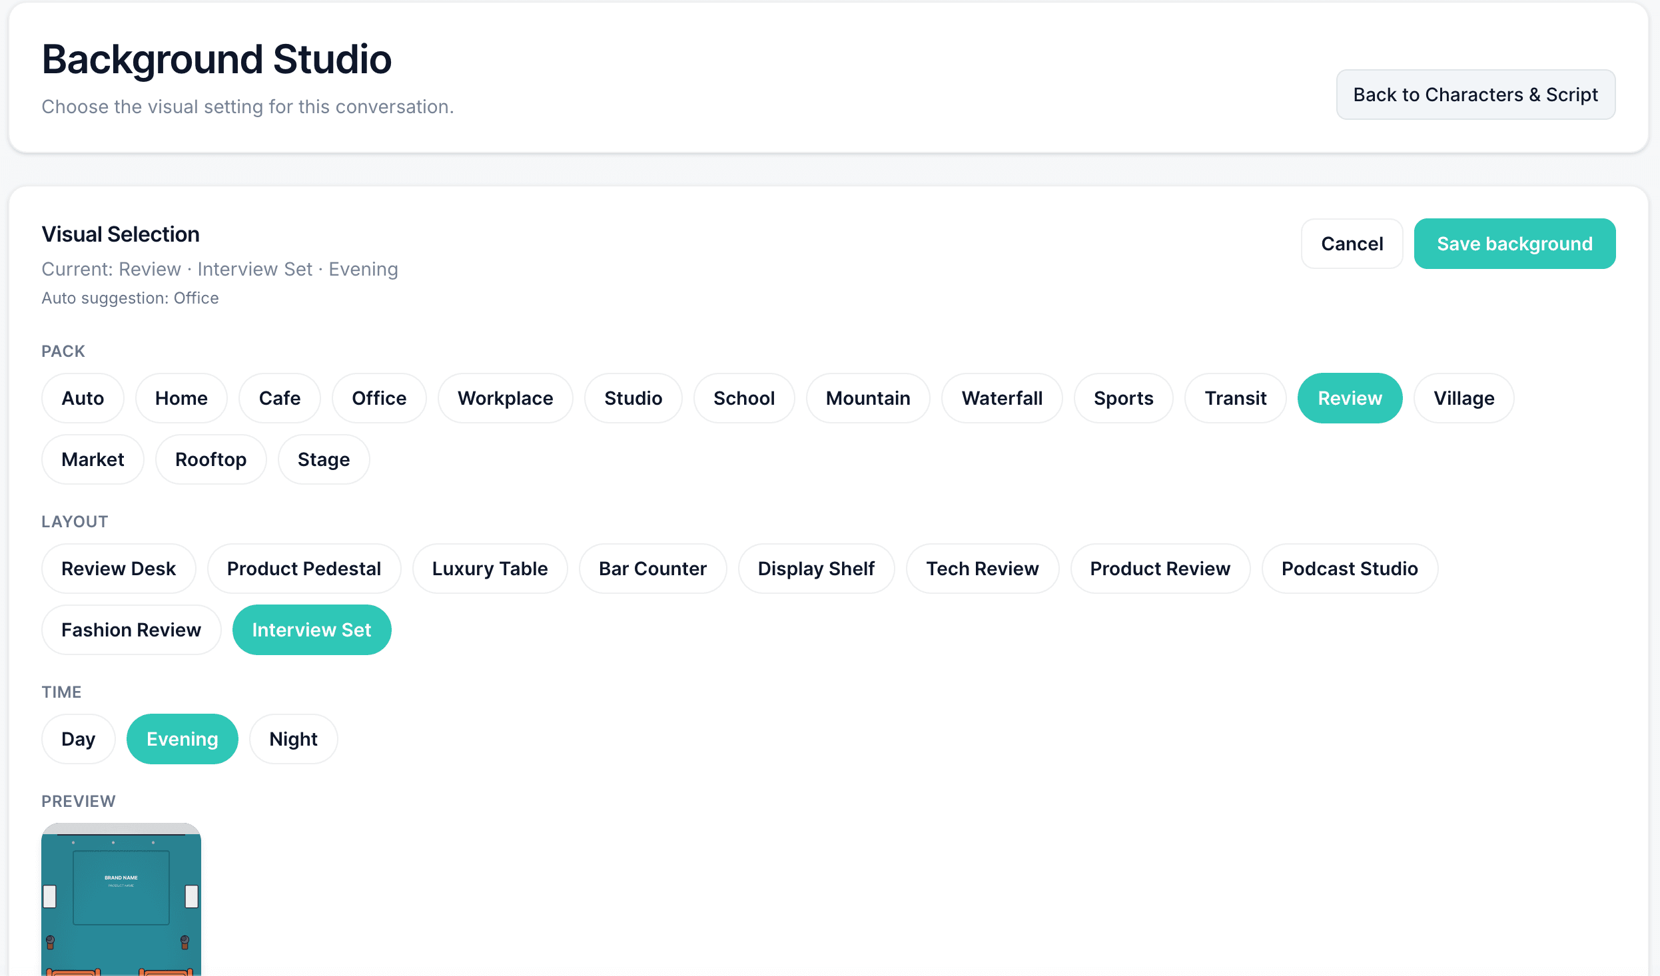Choose the Podcast Studio layout
Screen dimensions: 1660x976
(1350, 569)
